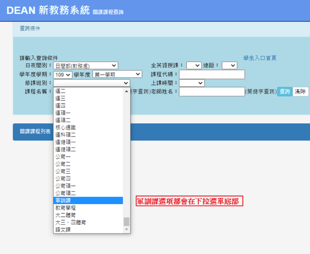Select 軍訓課 in the dropdown list
Image resolution: width=310 pixels, height=254 pixels.
pyautogui.click(x=88, y=200)
